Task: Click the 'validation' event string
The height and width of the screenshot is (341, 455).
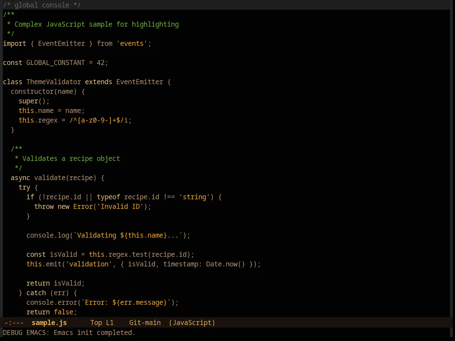Action: (x=89, y=264)
